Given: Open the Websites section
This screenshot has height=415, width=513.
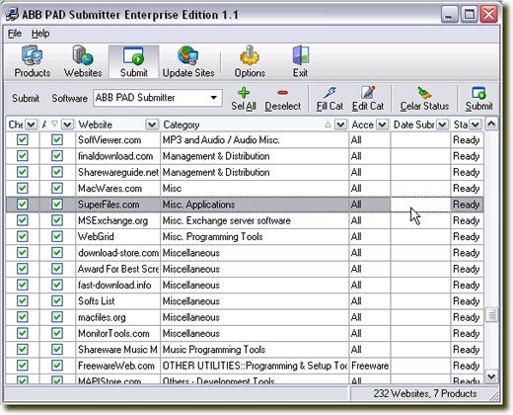Looking at the screenshot, I should click(83, 62).
